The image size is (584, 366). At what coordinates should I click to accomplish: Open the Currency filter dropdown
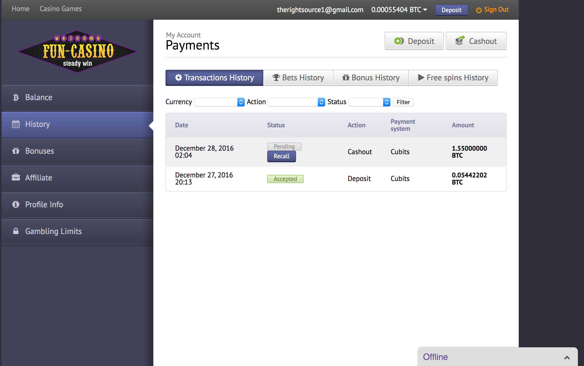click(x=219, y=102)
